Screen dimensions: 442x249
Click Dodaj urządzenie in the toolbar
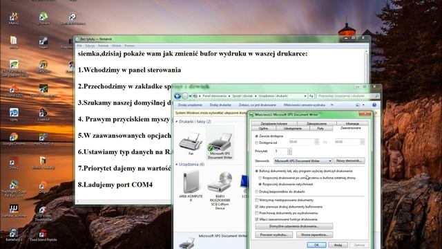[190, 104]
